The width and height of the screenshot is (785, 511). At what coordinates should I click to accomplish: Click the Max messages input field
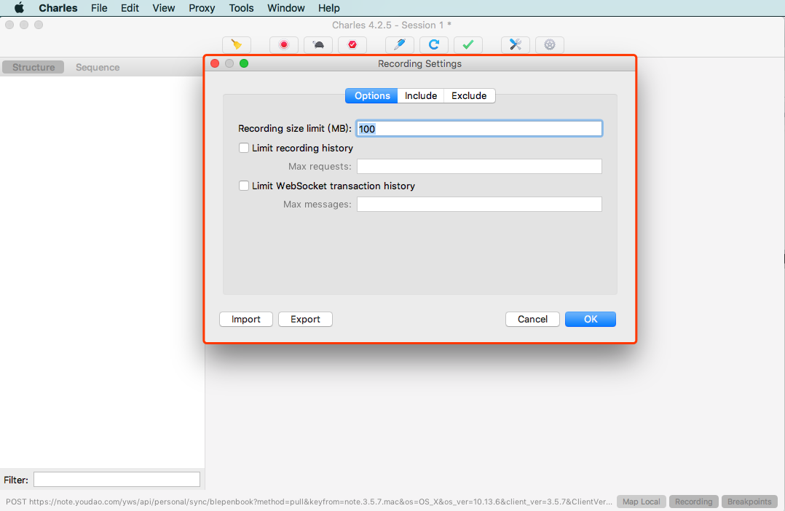tap(479, 205)
